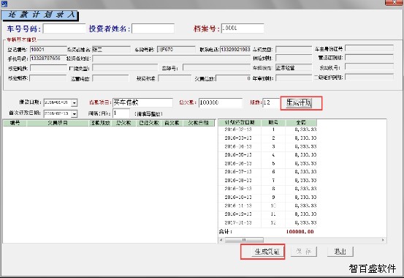The width and height of the screenshot is (404, 278).
Task: Click the 欠款日期 column header
Action: [199, 123]
